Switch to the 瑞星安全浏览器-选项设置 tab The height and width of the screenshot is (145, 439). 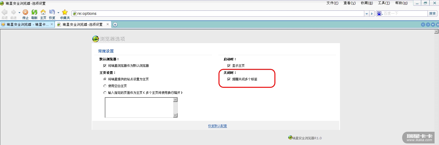[83, 24]
